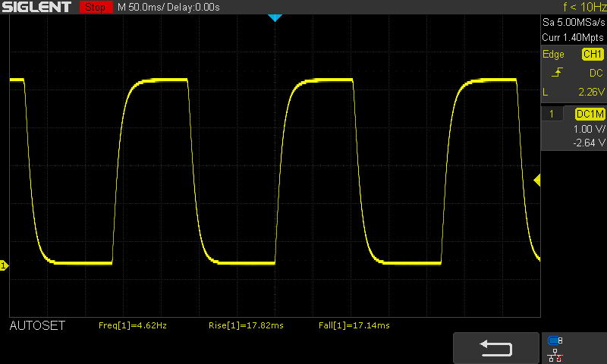Select the 1.00 V/ vertical scale
Viewport: 607px width, 364px height.
[589, 129]
